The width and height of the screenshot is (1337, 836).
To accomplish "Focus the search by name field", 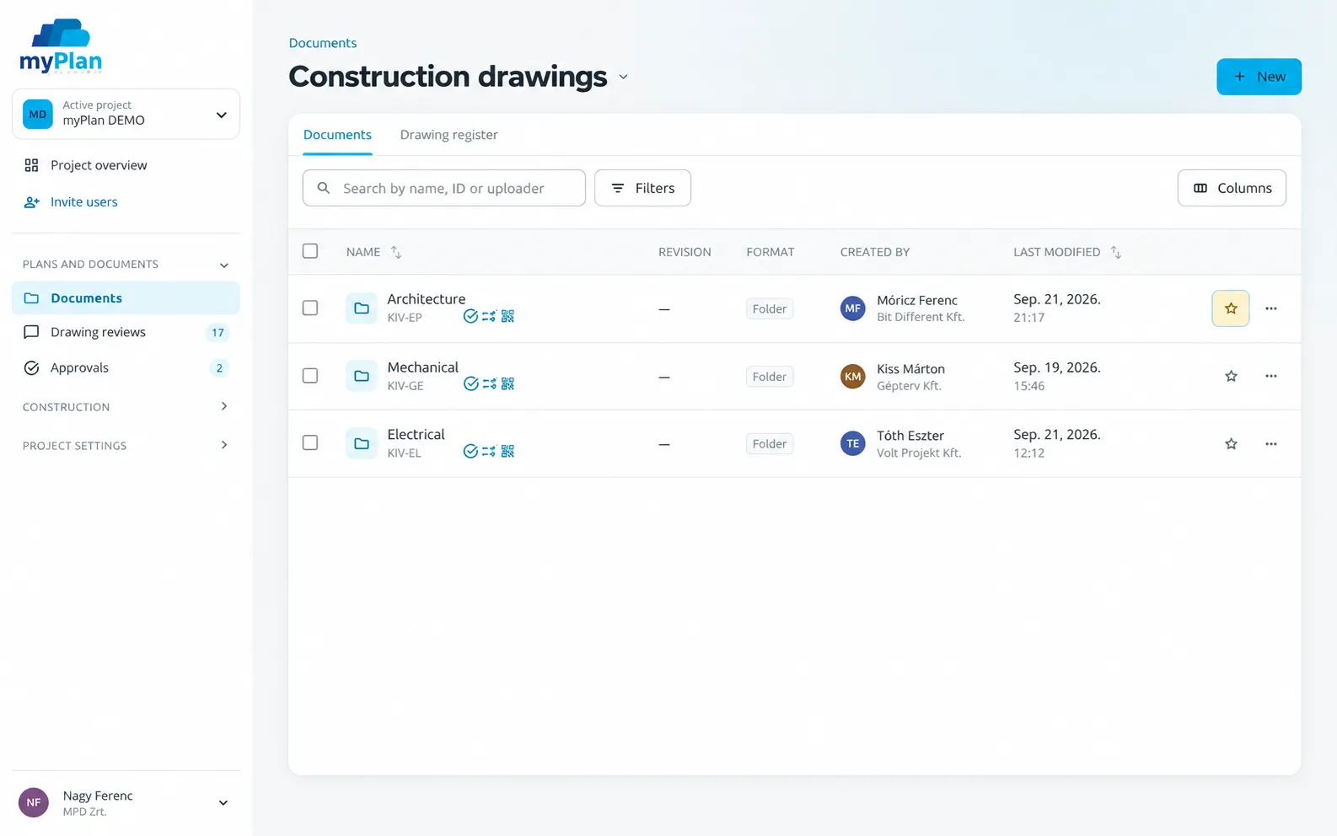I will (x=444, y=188).
